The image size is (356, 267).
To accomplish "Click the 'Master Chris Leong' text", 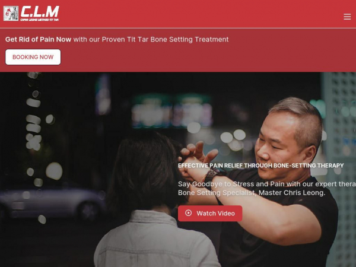I will click(292, 193).
